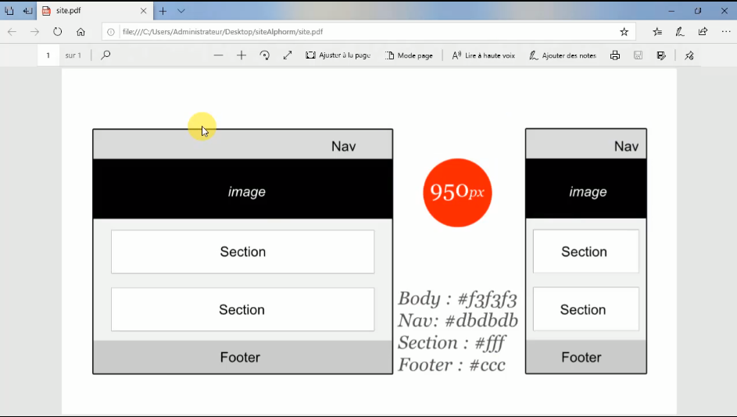
Task: Enter full screen with diagonal arrows icon
Action: tap(288, 55)
